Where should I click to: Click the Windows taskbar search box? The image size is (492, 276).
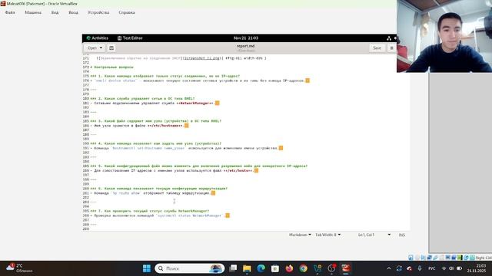click(x=190, y=268)
